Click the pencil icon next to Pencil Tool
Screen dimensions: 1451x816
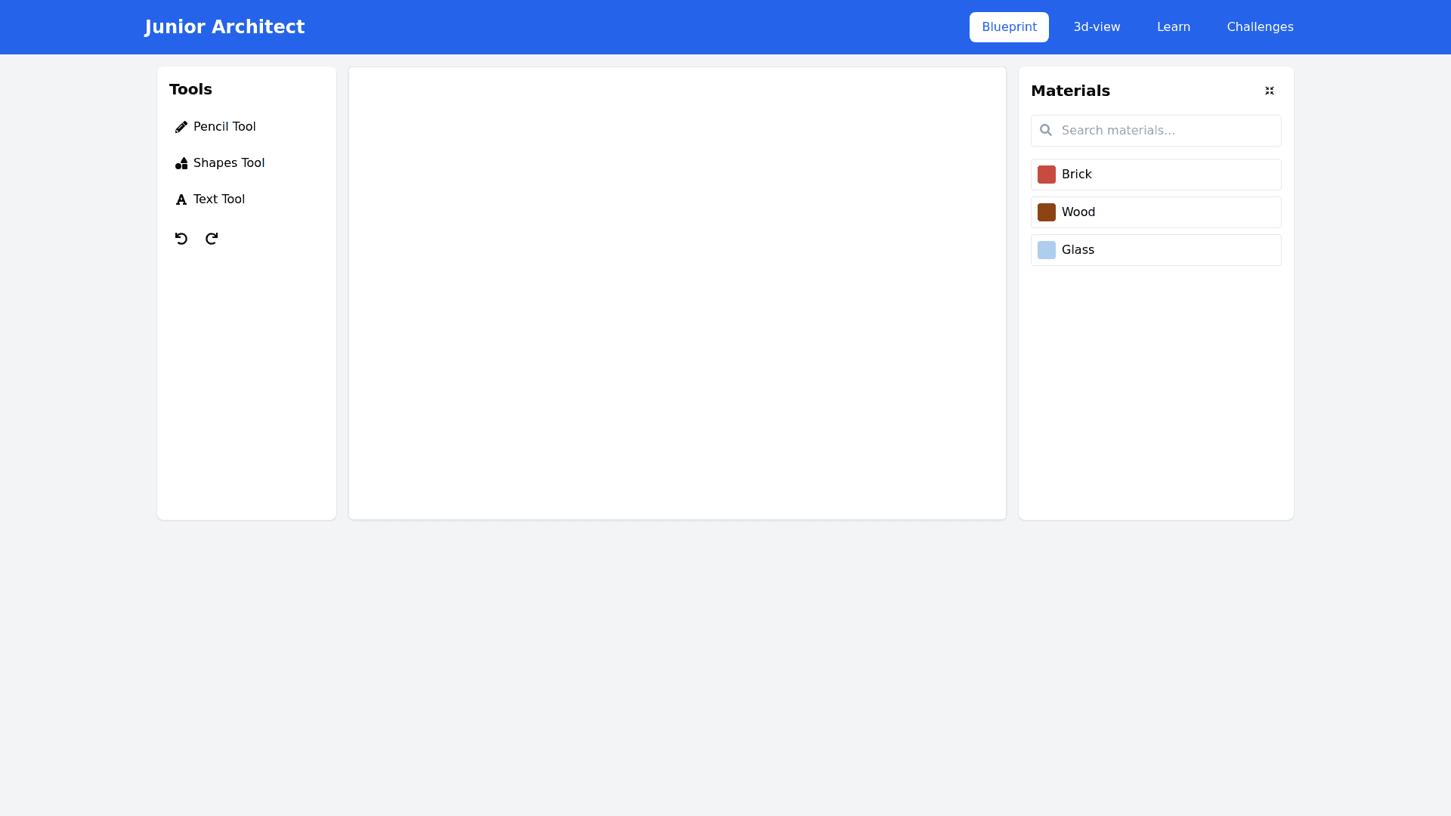[181, 126]
